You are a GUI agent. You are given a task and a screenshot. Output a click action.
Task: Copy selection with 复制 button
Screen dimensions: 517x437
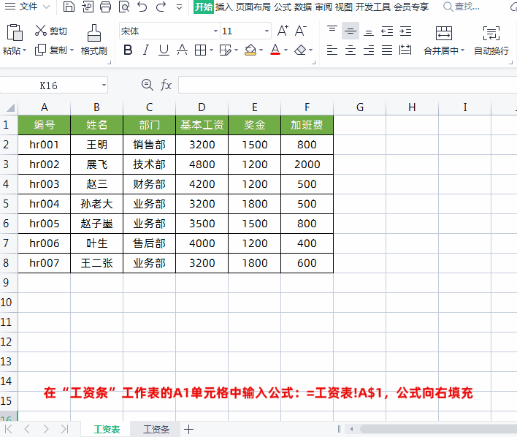click(x=51, y=50)
